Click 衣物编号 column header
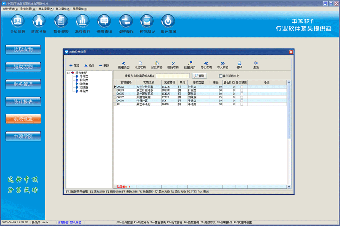 (x=126, y=82)
